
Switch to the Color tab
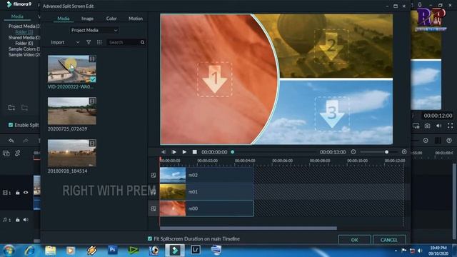pos(111,19)
